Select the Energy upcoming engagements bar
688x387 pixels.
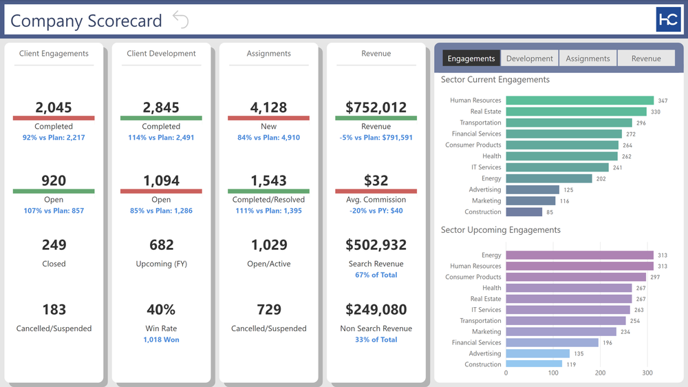click(x=579, y=255)
